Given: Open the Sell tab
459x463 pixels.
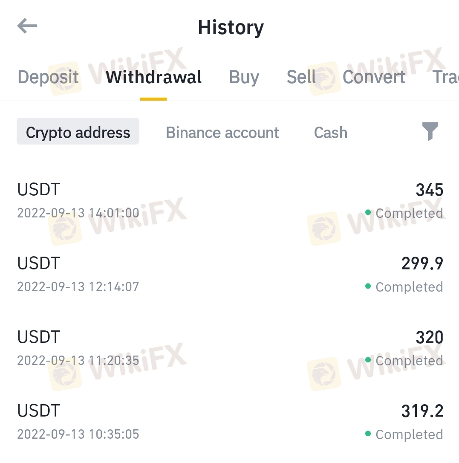Looking at the screenshot, I should tap(301, 77).
